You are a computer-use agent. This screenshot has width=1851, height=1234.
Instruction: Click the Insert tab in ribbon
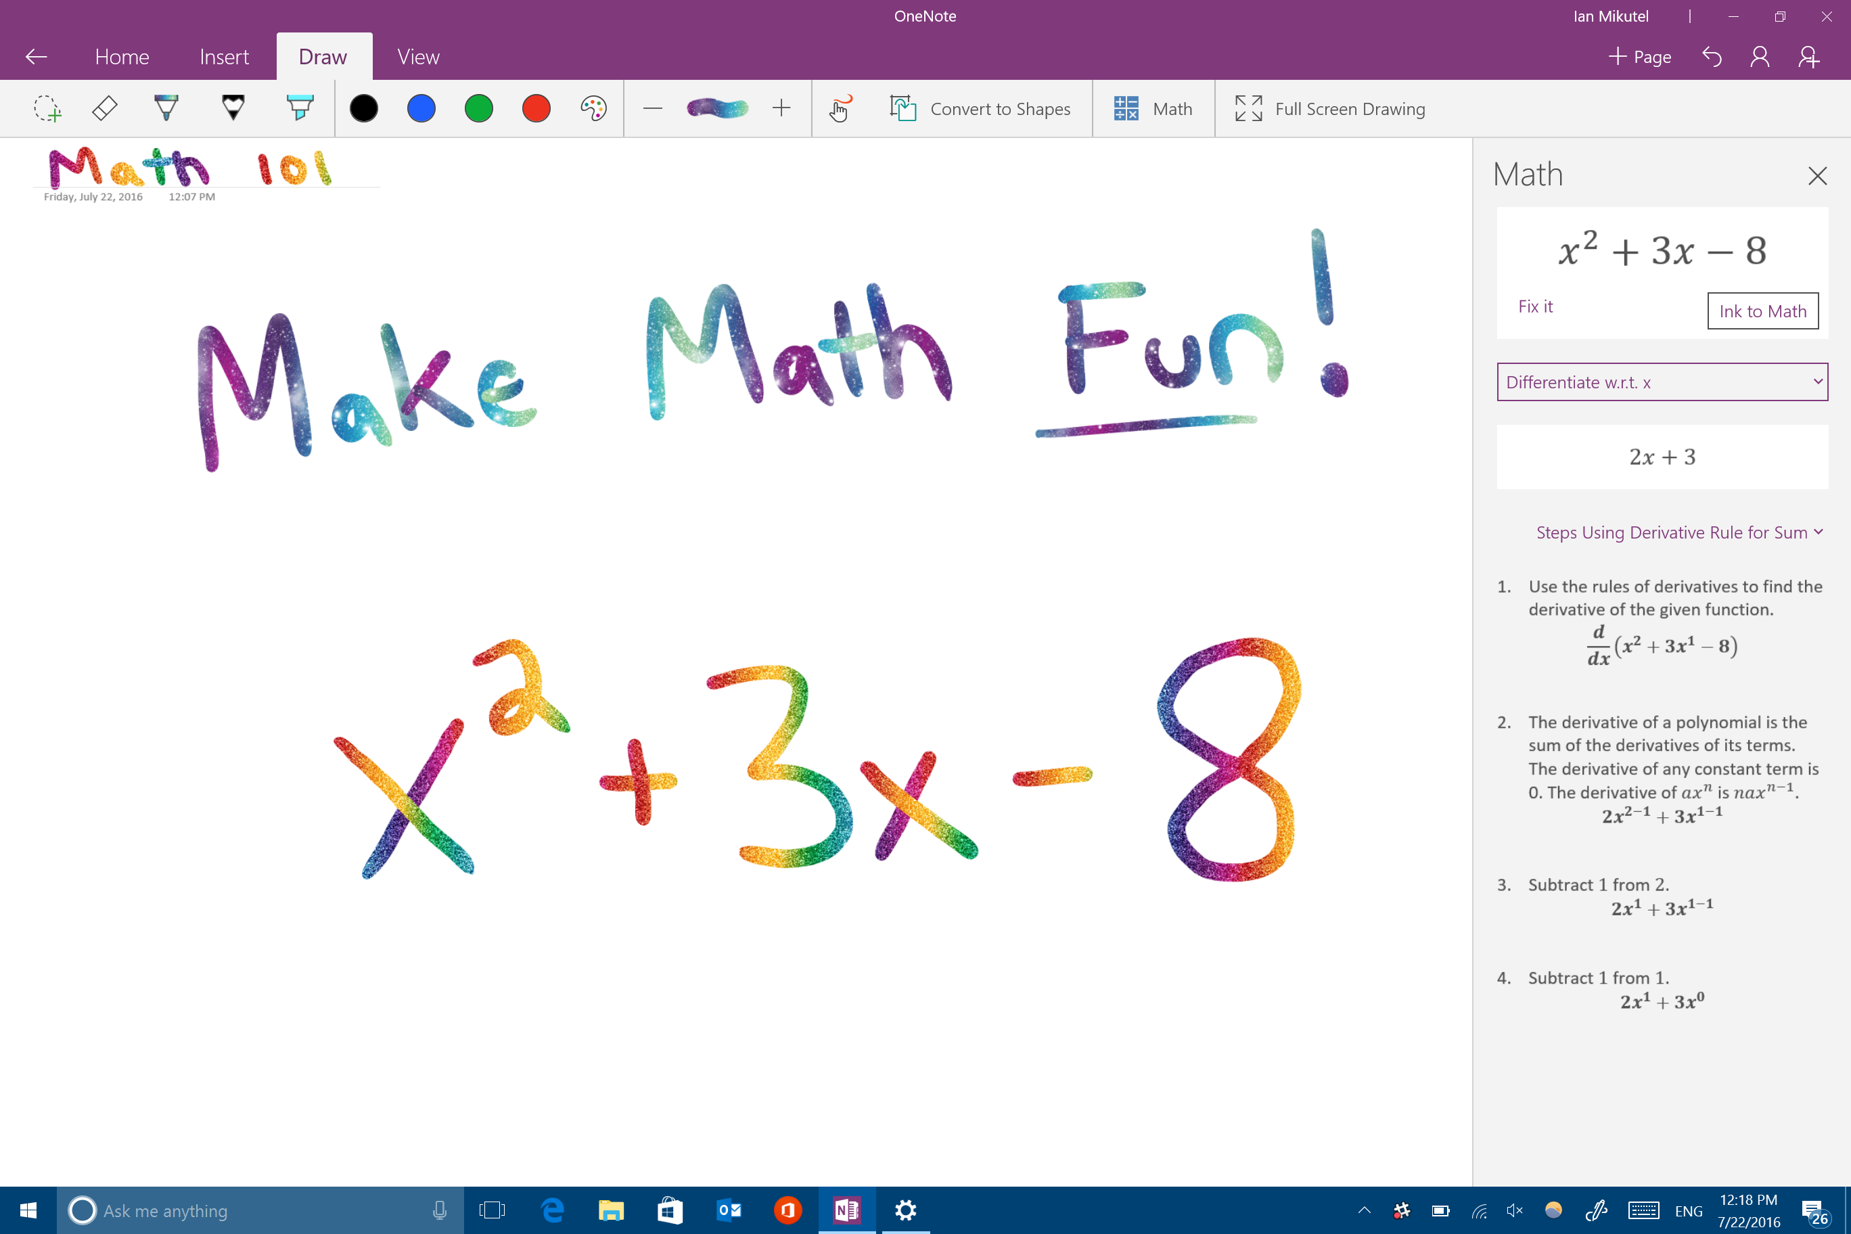(x=225, y=56)
